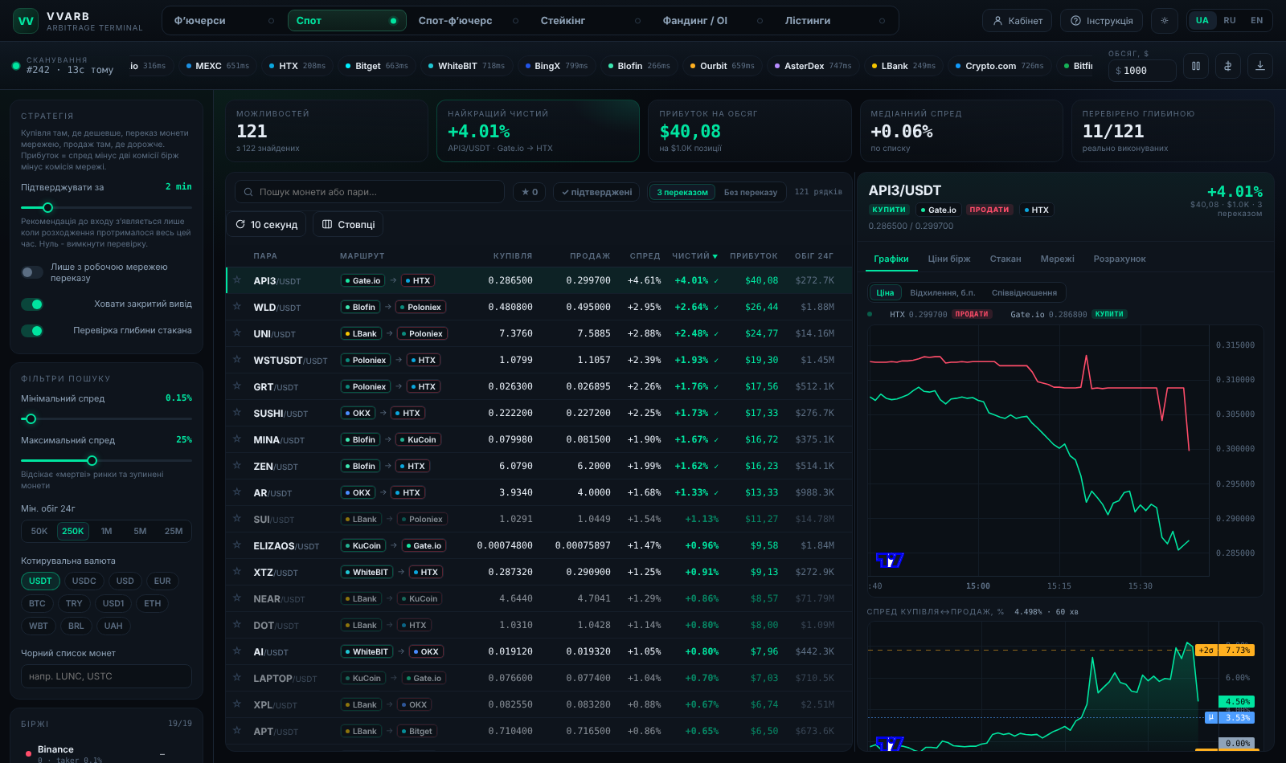This screenshot has height=763, width=1286.
Task: Star the NEAR/USDT row
Action: (237, 598)
